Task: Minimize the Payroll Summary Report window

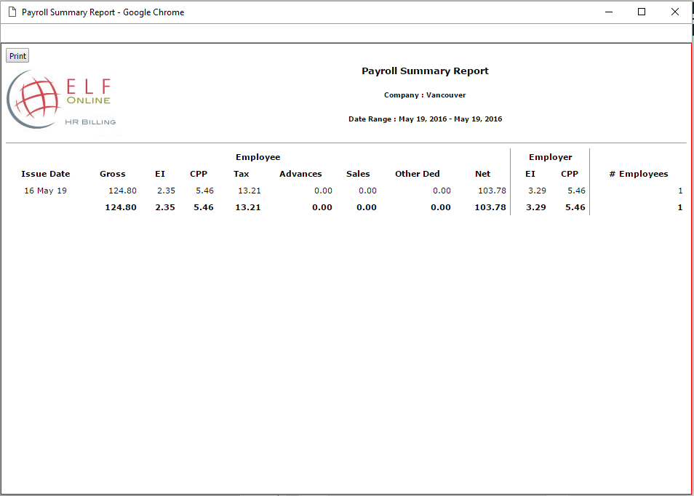Action: pyautogui.click(x=609, y=12)
